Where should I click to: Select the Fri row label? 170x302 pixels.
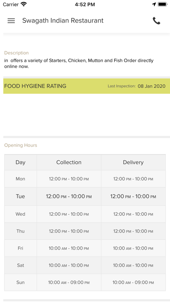pyautogui.click(x=21, y=248)
